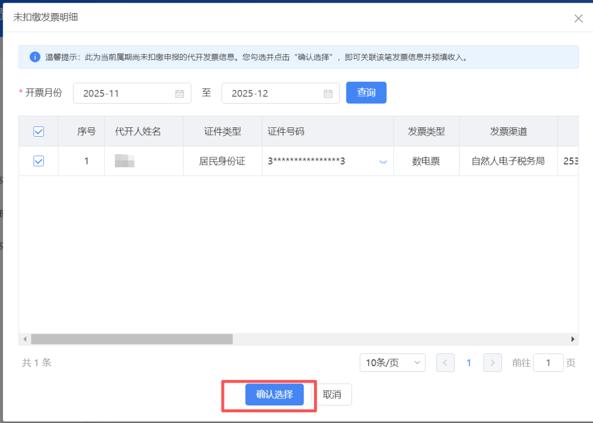This screenshot has width=593, height=423.
Task: Click the 取消 cancel button
Action: 332,394
